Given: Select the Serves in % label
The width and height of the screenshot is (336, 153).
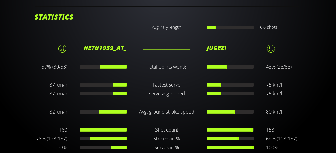Looking at the screenshot, I should (166, 147).
